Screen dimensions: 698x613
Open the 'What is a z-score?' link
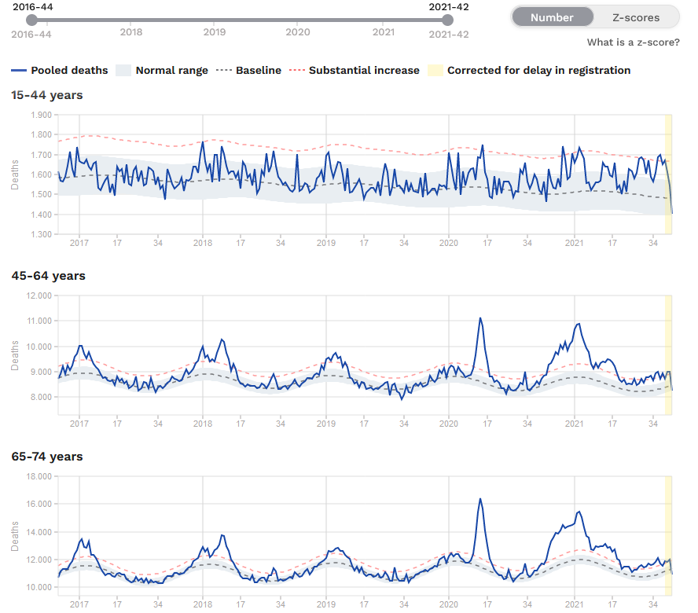pyautogui.click(x=633, y=42)
